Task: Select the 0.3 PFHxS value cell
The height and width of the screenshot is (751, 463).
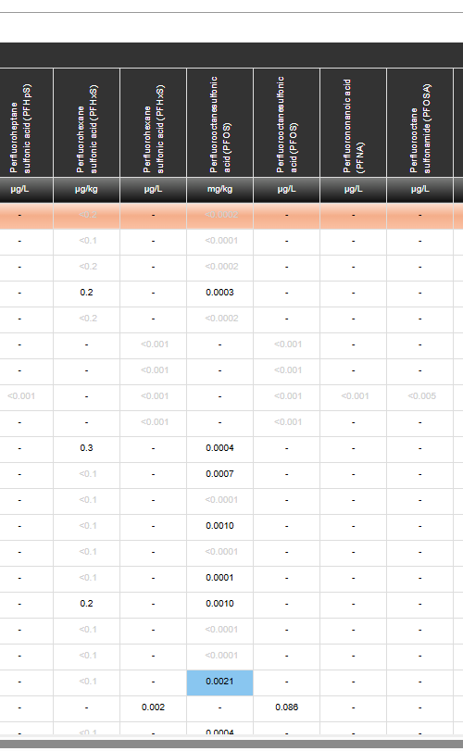Action: click(x=87, y=448)
